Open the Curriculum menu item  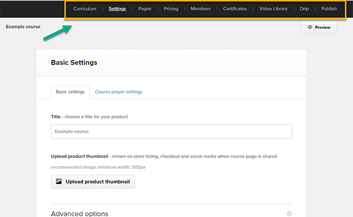pos(85,9)
